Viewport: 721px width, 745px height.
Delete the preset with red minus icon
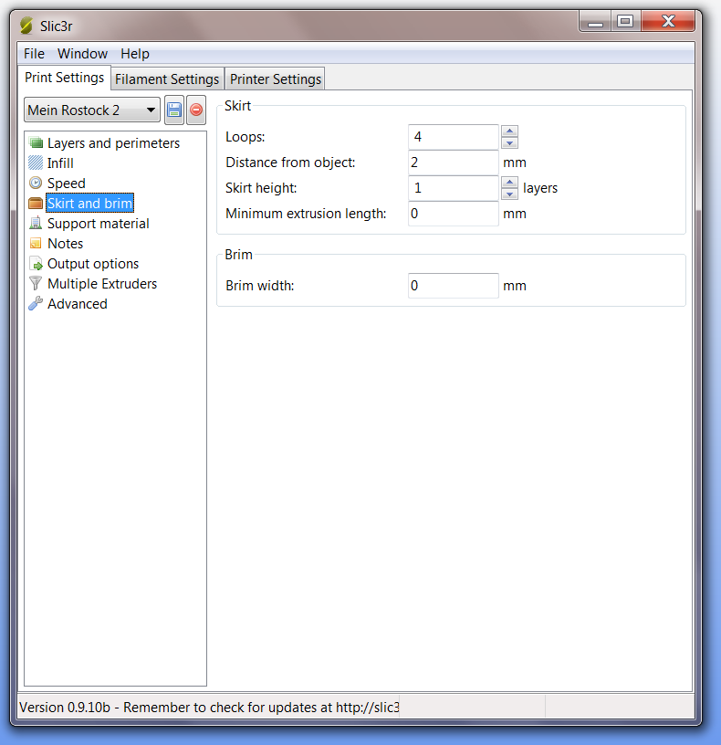pyautogui.click(x=196, y=110)
